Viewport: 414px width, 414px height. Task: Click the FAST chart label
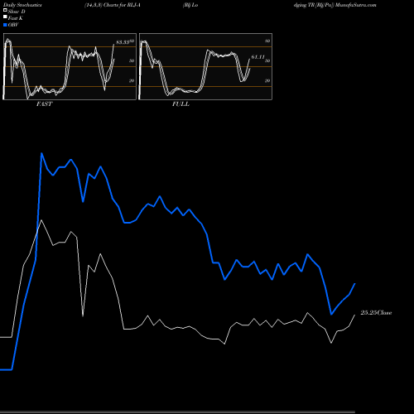point(45,104)
